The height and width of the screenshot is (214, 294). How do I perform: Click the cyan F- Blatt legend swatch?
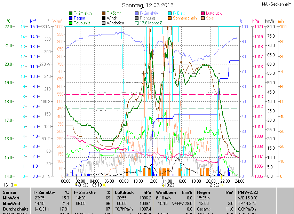170,13
